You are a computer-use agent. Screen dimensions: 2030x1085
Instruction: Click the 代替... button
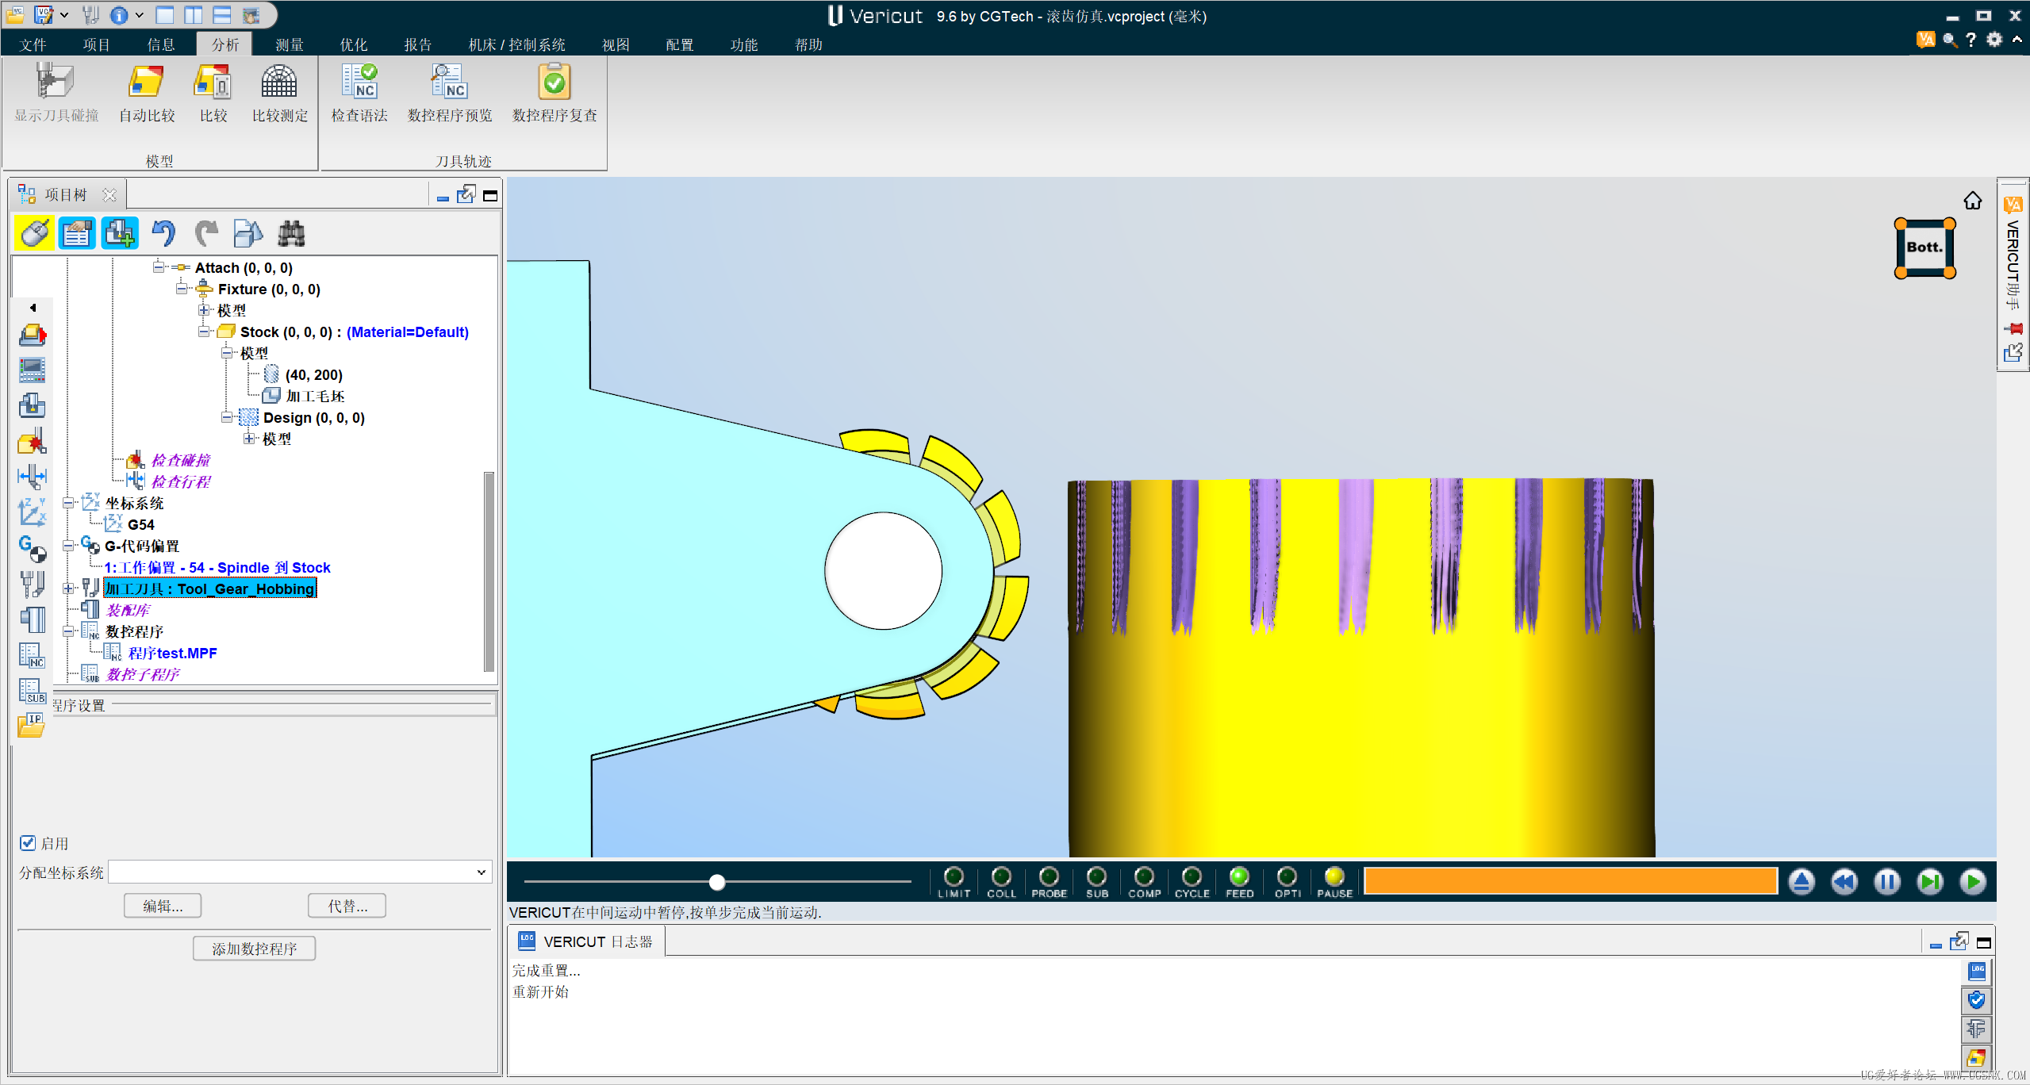point(347,906)
